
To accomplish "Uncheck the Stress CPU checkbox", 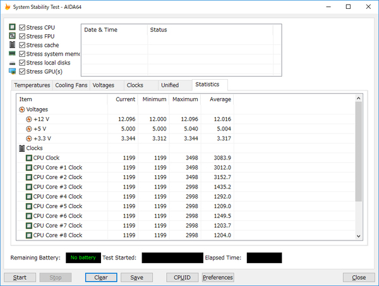I will point(22,27).
